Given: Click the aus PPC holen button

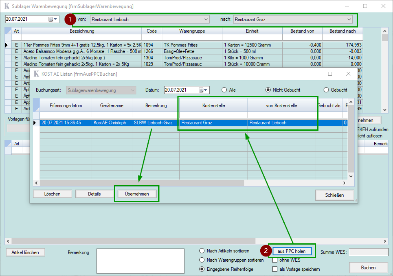Looking at the screenshot, I should [x=291, y=251].
